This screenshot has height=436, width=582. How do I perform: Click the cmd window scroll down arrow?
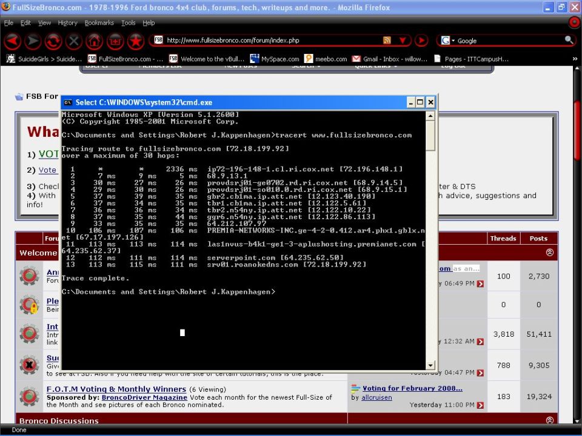coord(430,365)
